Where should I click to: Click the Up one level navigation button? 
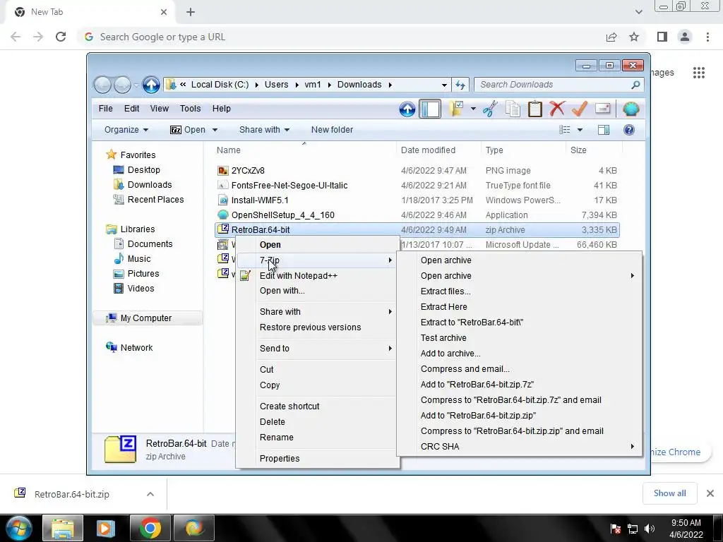tap(151, 85)
